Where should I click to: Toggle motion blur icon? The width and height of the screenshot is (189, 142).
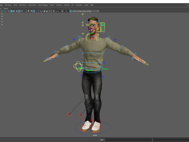pyautogui.click(x=31, y=11)
